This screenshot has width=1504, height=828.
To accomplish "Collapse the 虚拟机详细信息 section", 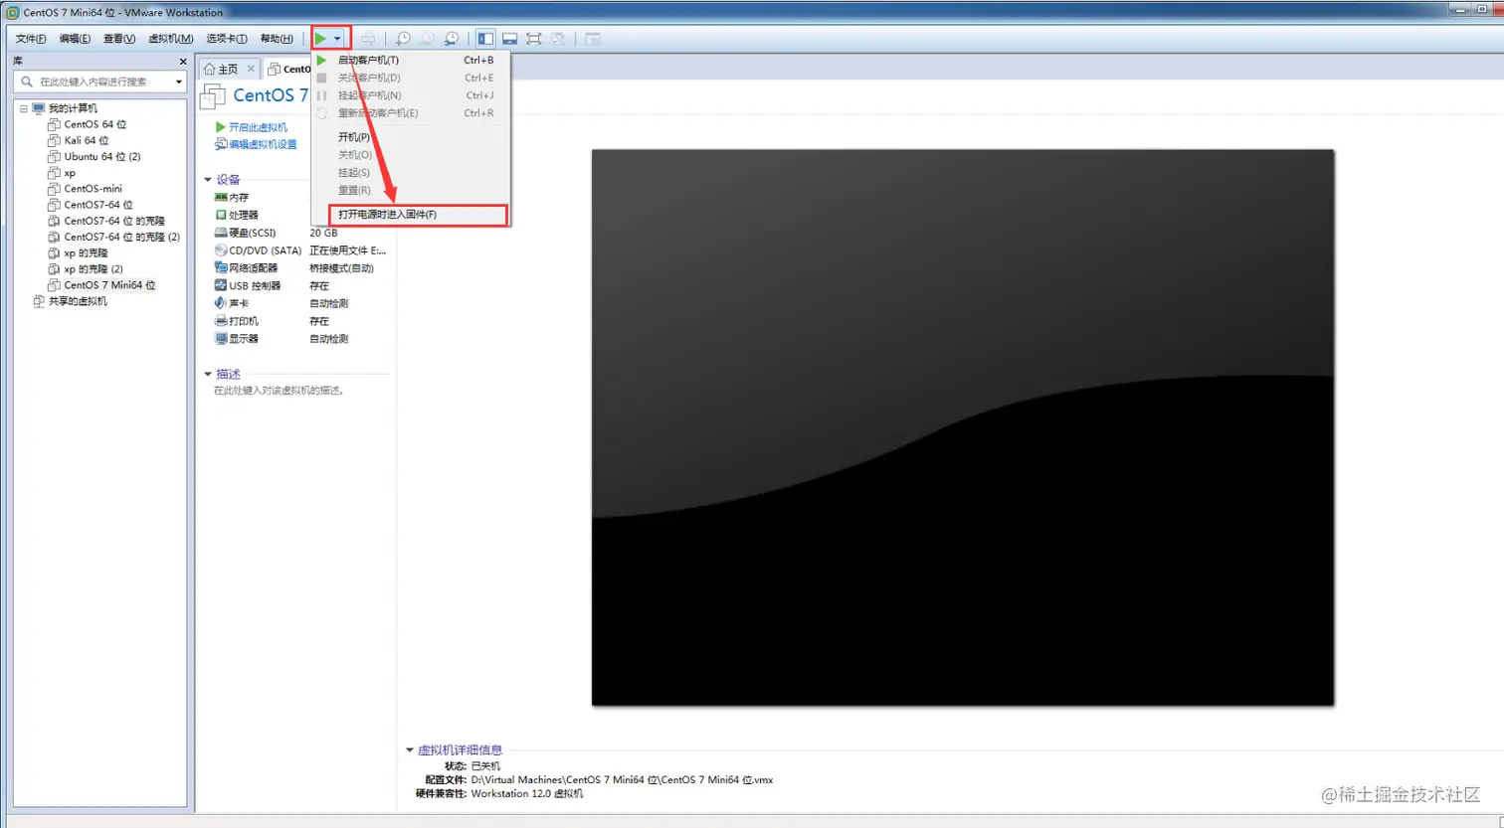I will [410, 750].
